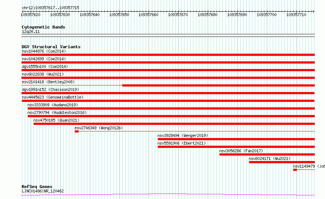Click ruler position 109357710

(x=296, y=15)
